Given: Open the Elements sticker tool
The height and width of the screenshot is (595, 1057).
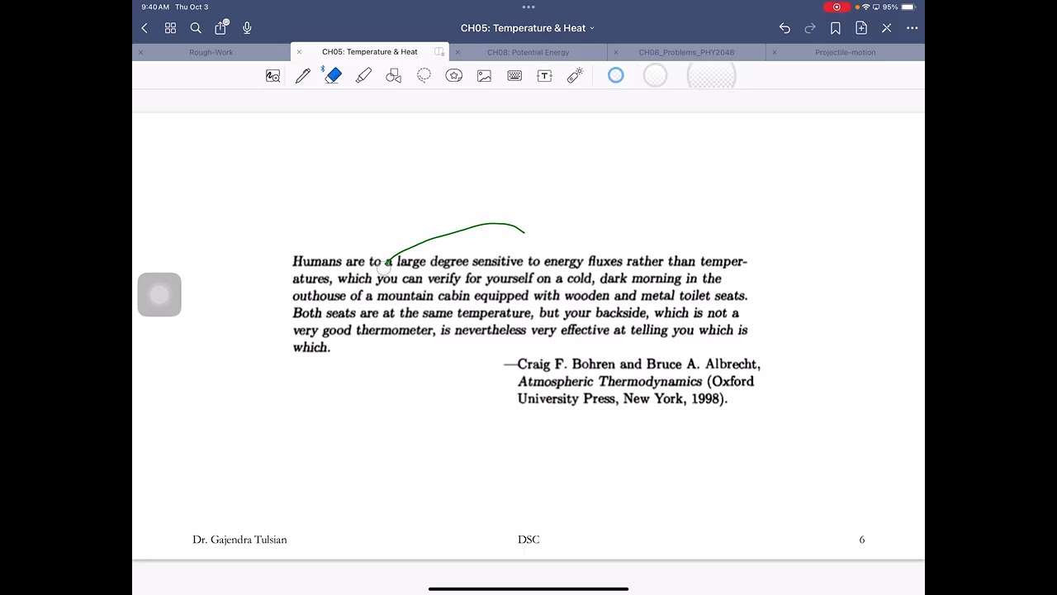Looking at the screenshot, I should tap(454, 76).
